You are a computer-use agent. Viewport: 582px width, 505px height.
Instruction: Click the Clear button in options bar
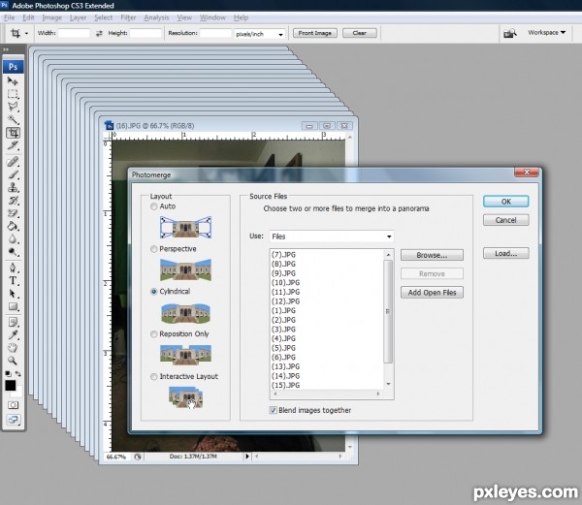pyautogui.click(x=359, y=33)
